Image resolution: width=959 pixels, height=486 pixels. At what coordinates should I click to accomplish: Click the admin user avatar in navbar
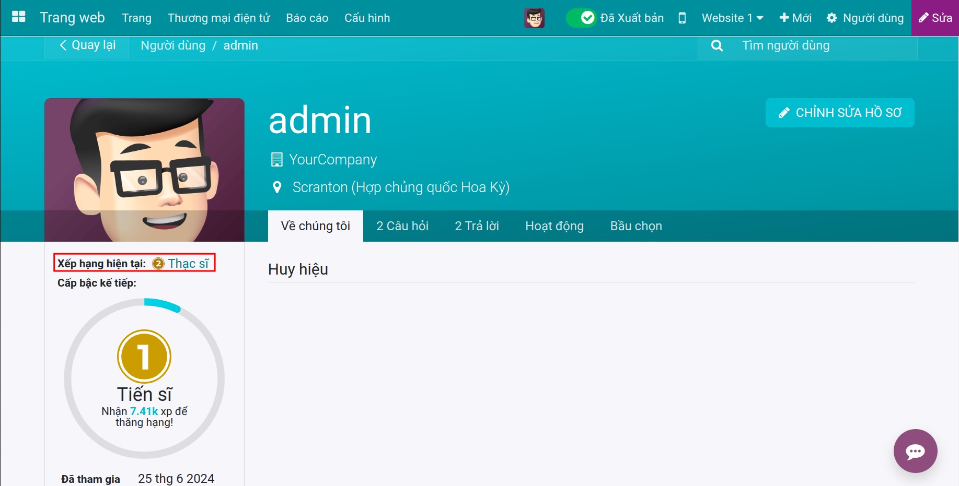[x=534, y=18]
